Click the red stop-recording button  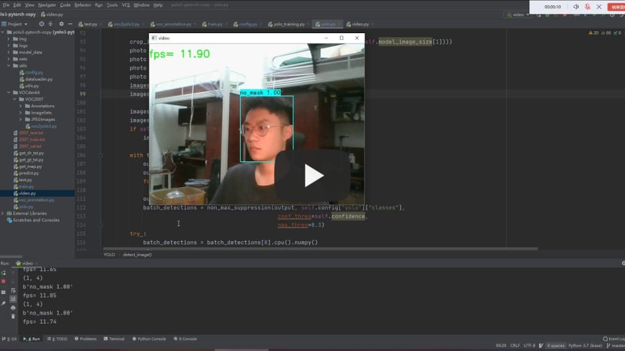click(617, 6)
